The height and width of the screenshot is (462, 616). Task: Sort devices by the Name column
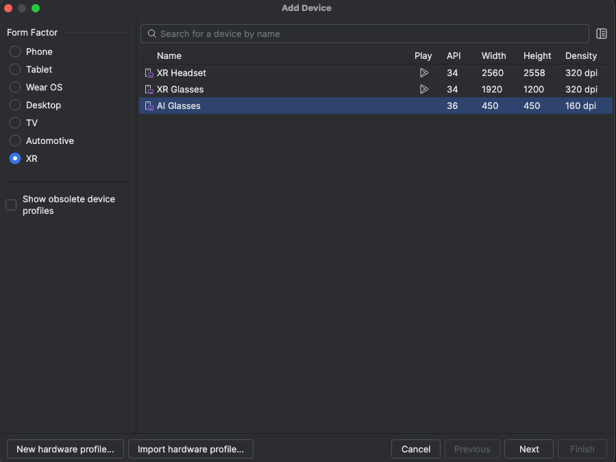[169, 56]
